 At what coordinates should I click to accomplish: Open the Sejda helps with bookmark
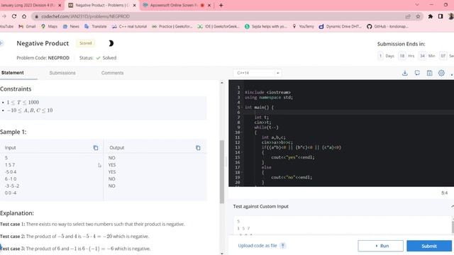(x=266, y=26)
